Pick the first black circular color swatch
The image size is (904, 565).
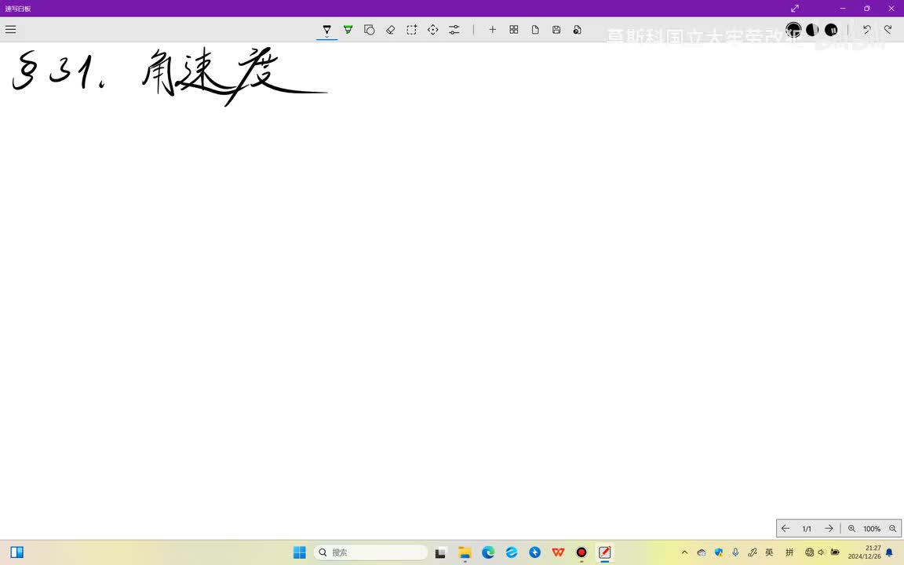coord(794,29)
